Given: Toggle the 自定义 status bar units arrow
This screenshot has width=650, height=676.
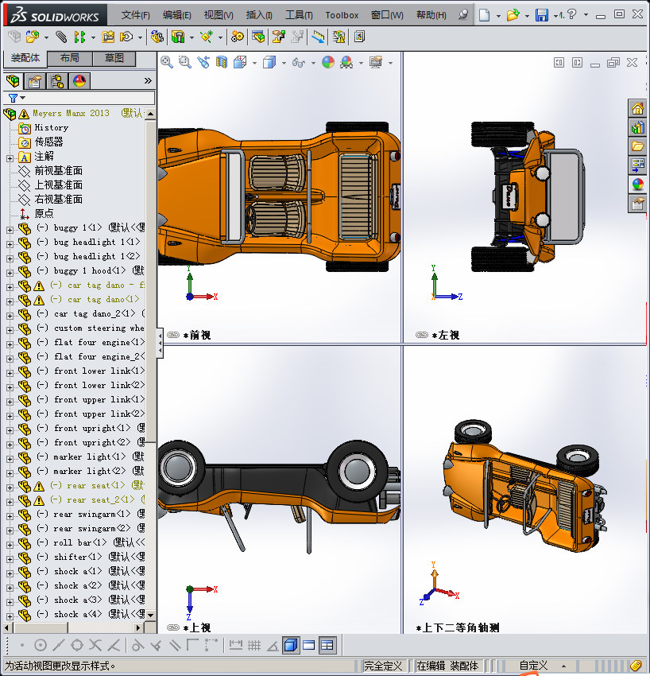Looking at the screenshot, I should coord(563,666).
